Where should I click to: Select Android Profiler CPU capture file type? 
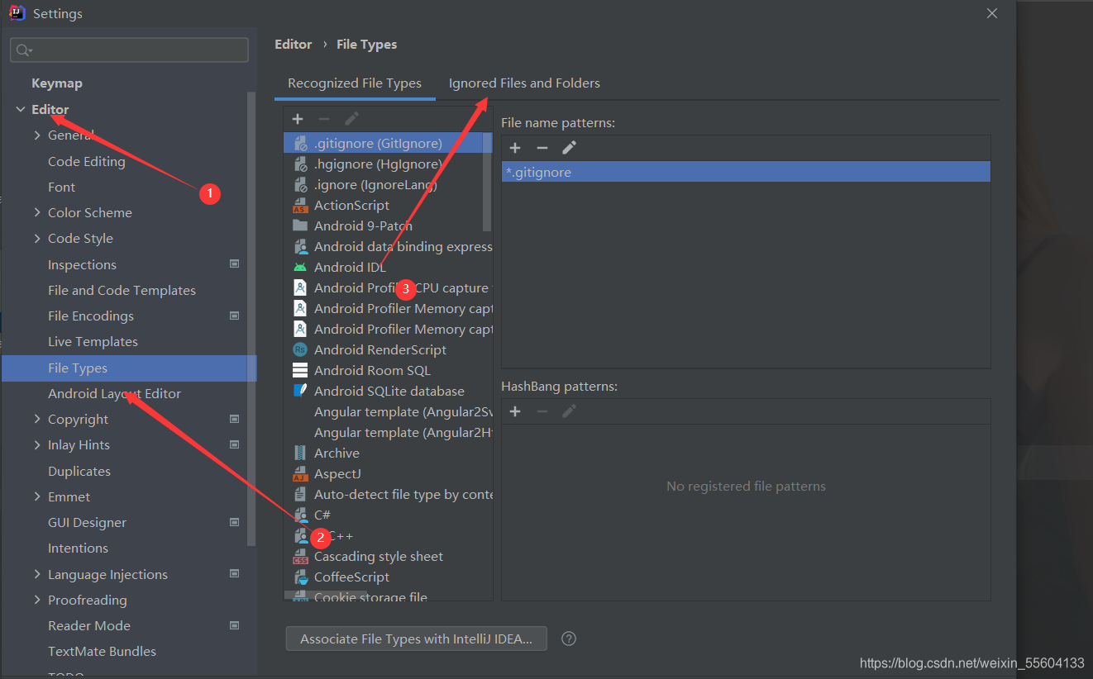pyautogui.click(x=388, y=288)
